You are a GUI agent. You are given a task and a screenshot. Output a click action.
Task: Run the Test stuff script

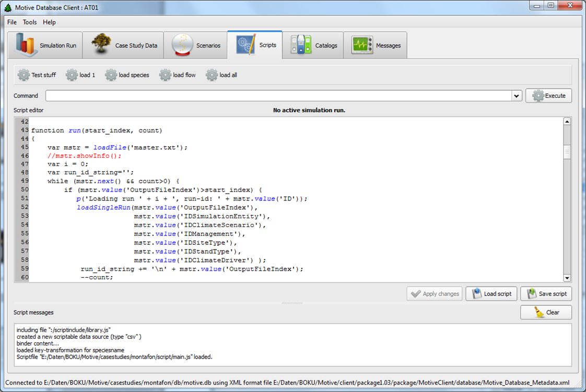pos(37,75)
